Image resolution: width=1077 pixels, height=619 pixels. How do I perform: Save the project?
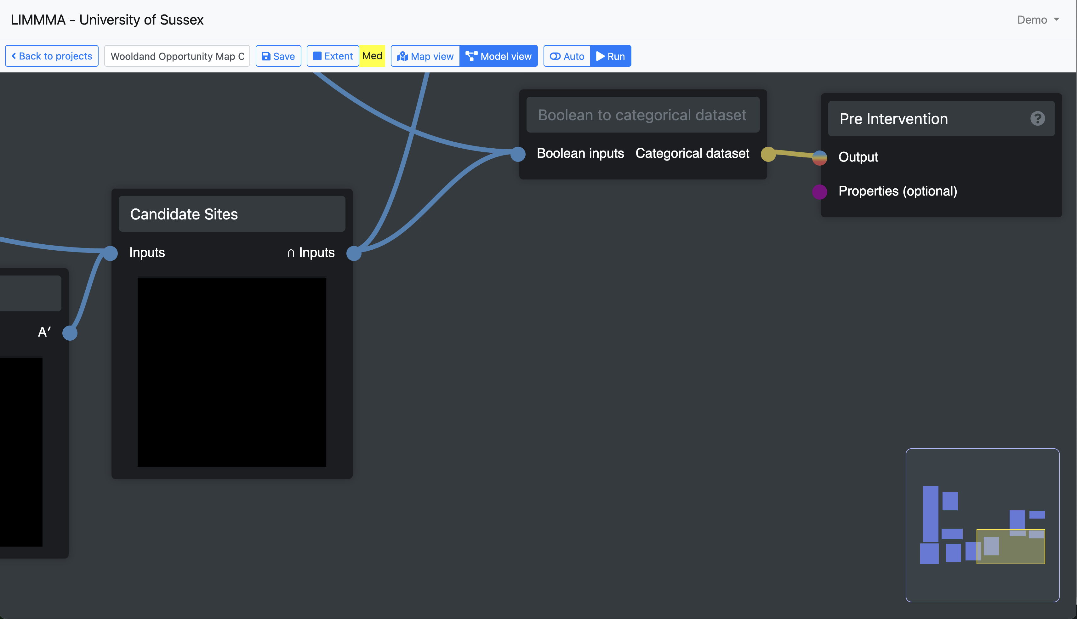(278, 56)
